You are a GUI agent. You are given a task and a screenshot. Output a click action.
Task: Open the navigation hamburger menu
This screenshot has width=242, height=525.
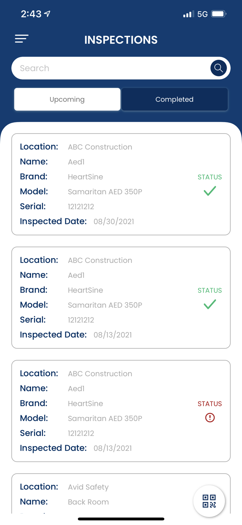[x=21, y=39]
